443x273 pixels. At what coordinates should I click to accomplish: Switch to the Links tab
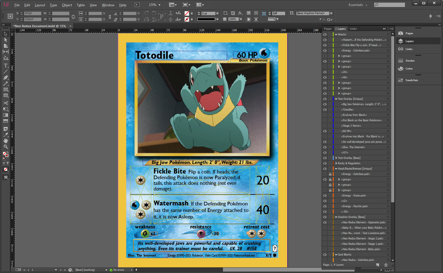tap(353, 29)
